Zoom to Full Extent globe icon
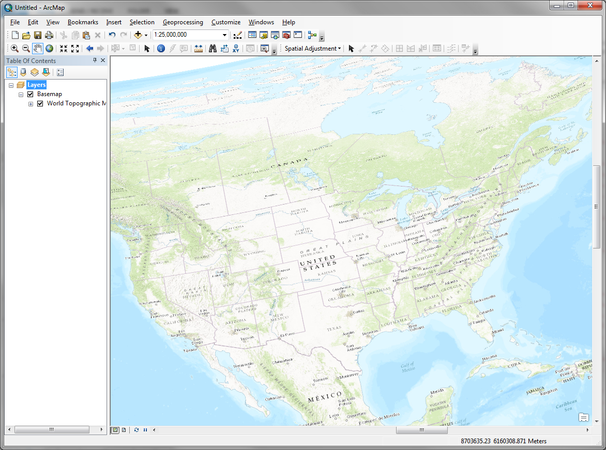Image resolution: width=606 pixels, height=450 pixels. [x=49, y=49]
